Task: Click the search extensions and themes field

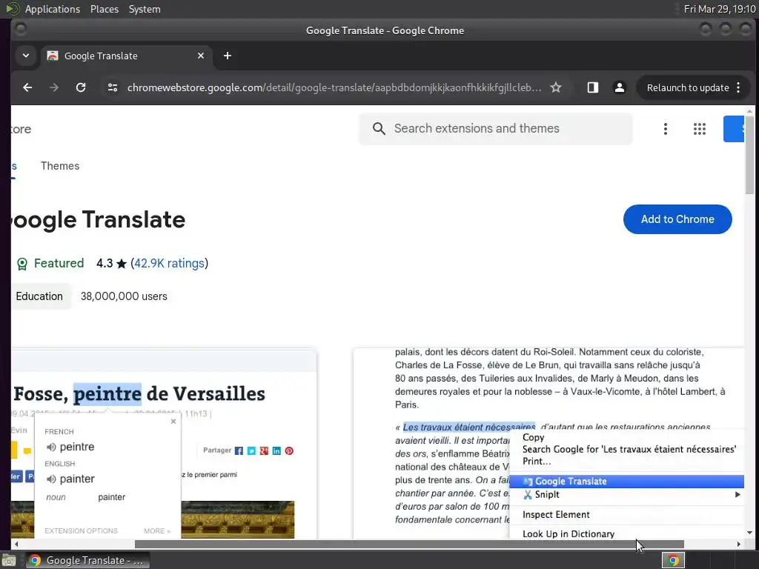Action: (496, 129)
